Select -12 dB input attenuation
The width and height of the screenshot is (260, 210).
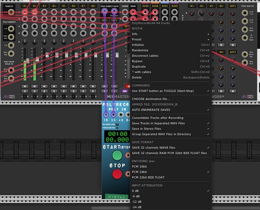(x=171, y=202)
